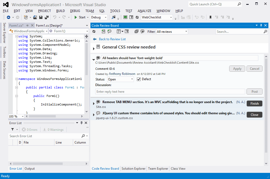Click the Error List funnel filter icon

(13, 129)
